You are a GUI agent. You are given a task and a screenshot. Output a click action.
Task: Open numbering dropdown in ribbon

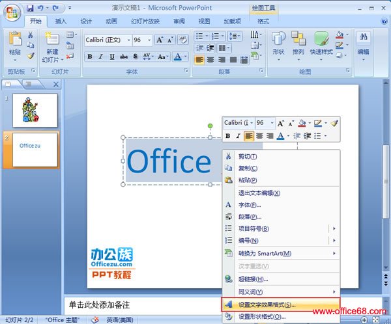(x=222, y=36)
